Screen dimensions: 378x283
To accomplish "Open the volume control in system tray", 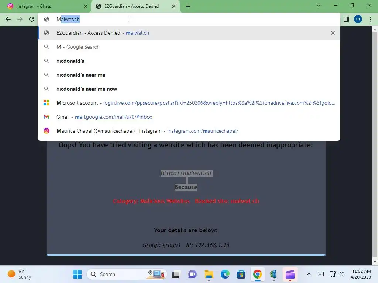I will pyautogui.click(x=341, y=274).
